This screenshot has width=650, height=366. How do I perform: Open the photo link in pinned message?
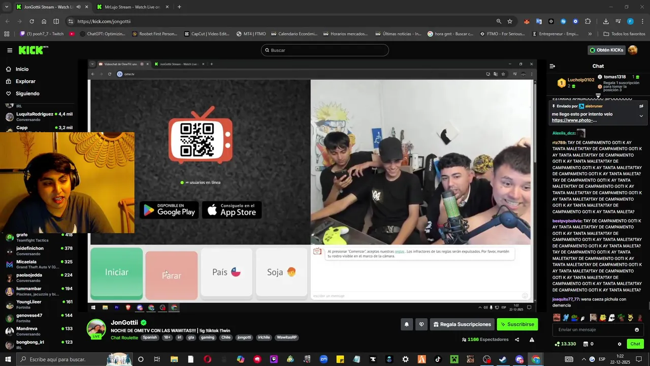(x=574, y=120)
